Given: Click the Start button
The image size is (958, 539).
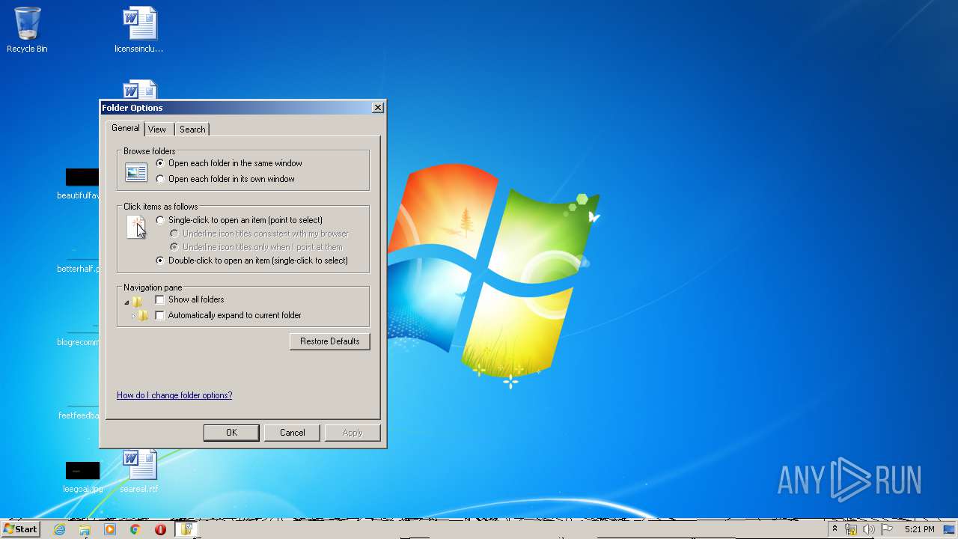Looking at the screenshot, I should [x=20, y=529].
